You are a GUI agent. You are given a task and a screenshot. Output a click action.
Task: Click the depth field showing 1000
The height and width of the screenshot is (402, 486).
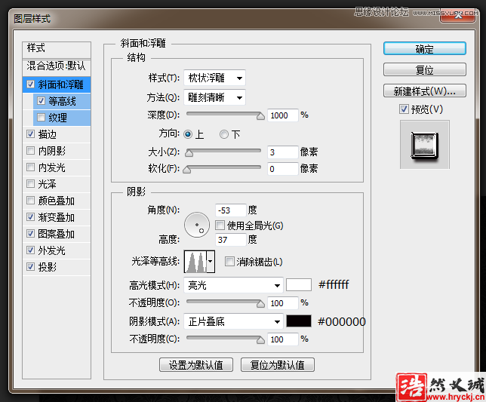click(283, 115)
